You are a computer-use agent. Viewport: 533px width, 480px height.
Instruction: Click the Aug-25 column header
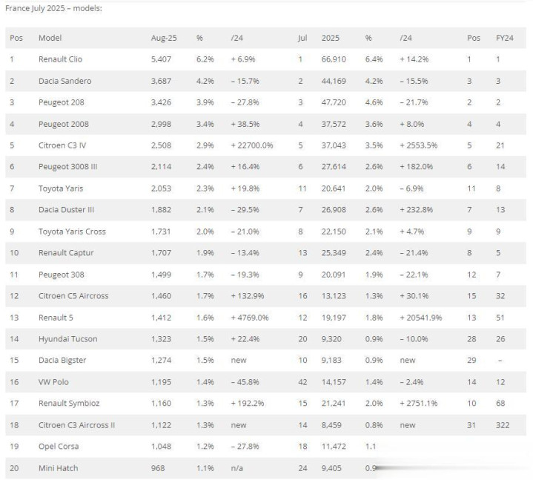[163, 37]
